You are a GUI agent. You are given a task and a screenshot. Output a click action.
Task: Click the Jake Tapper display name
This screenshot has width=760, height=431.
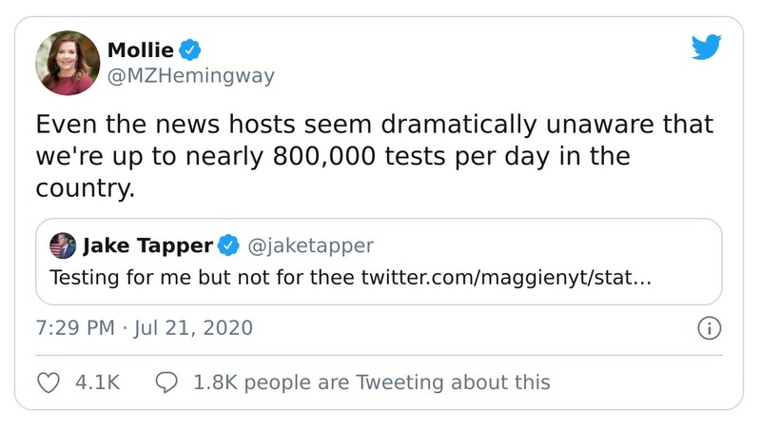coord(147,246)
